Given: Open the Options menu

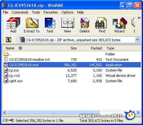Looking at the screenshot, I should (68, 12).
